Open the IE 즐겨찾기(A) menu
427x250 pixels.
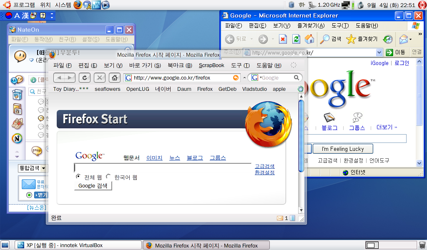[x=311, y=25]
